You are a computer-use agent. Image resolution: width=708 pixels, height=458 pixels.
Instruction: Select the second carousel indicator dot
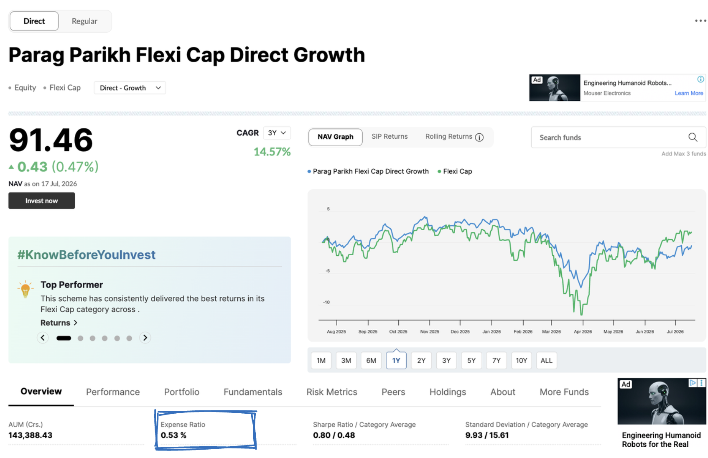tap(80, 338)
